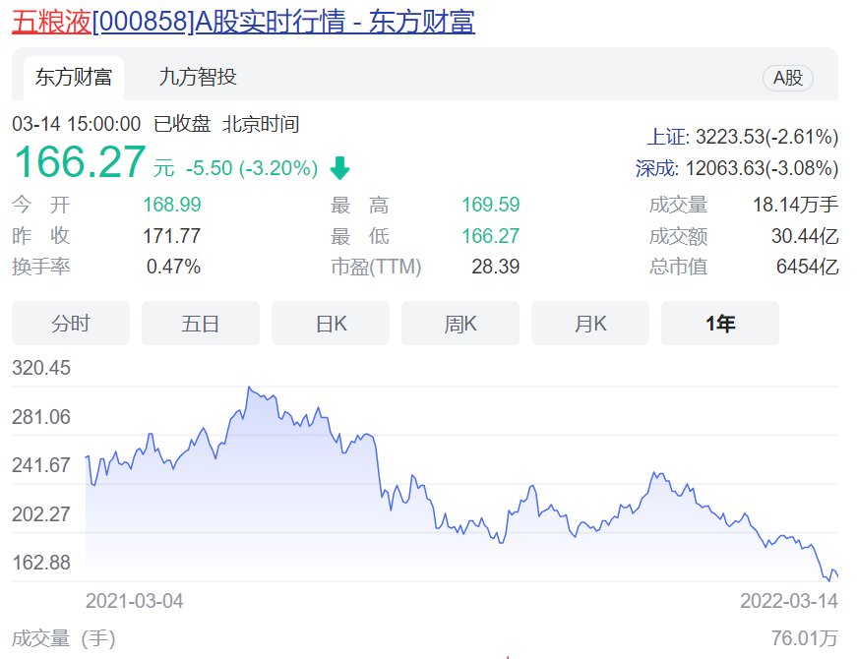Image resolution: width=857 pixels, height=659 pixels.
Task: Click the 成交额 value 30.44亿
Action: coord(805,236)
